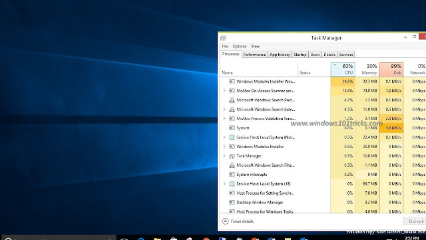This screenshot has height=240, width=426.
Task: Click the McAfee Process Validation Service icon
Action: pyautogui.click(x=232, y=119)
